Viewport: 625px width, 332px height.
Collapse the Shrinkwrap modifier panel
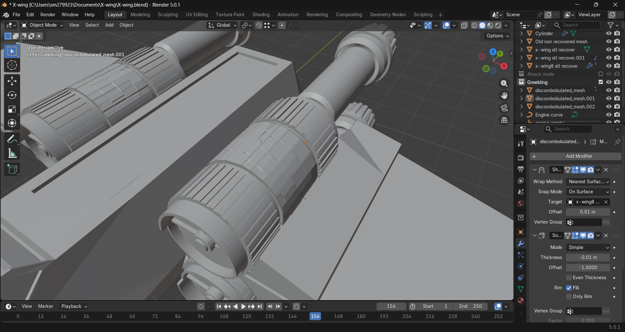535,170
